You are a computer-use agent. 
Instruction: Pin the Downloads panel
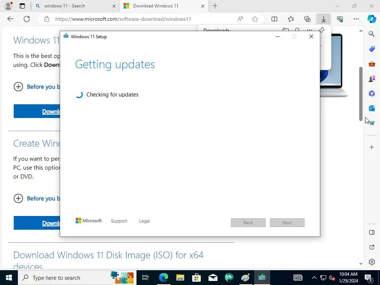click(x=322, y=30)
